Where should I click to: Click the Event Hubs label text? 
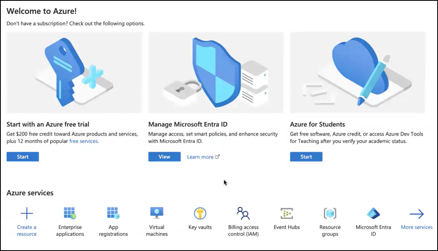287,227
